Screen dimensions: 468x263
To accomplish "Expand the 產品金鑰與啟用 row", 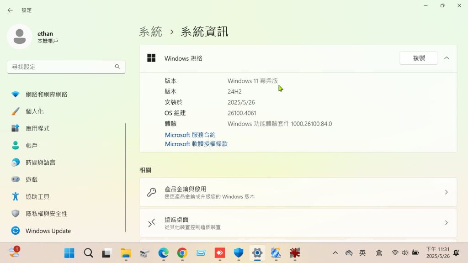I will pos(446,192).
